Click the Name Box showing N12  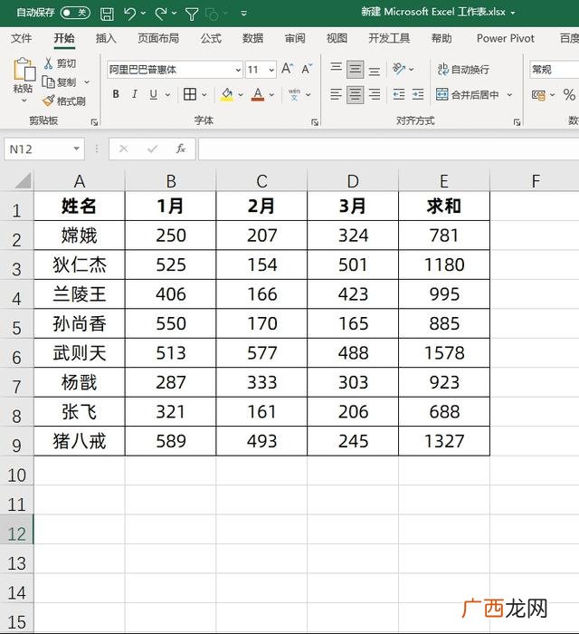point(44,149)
